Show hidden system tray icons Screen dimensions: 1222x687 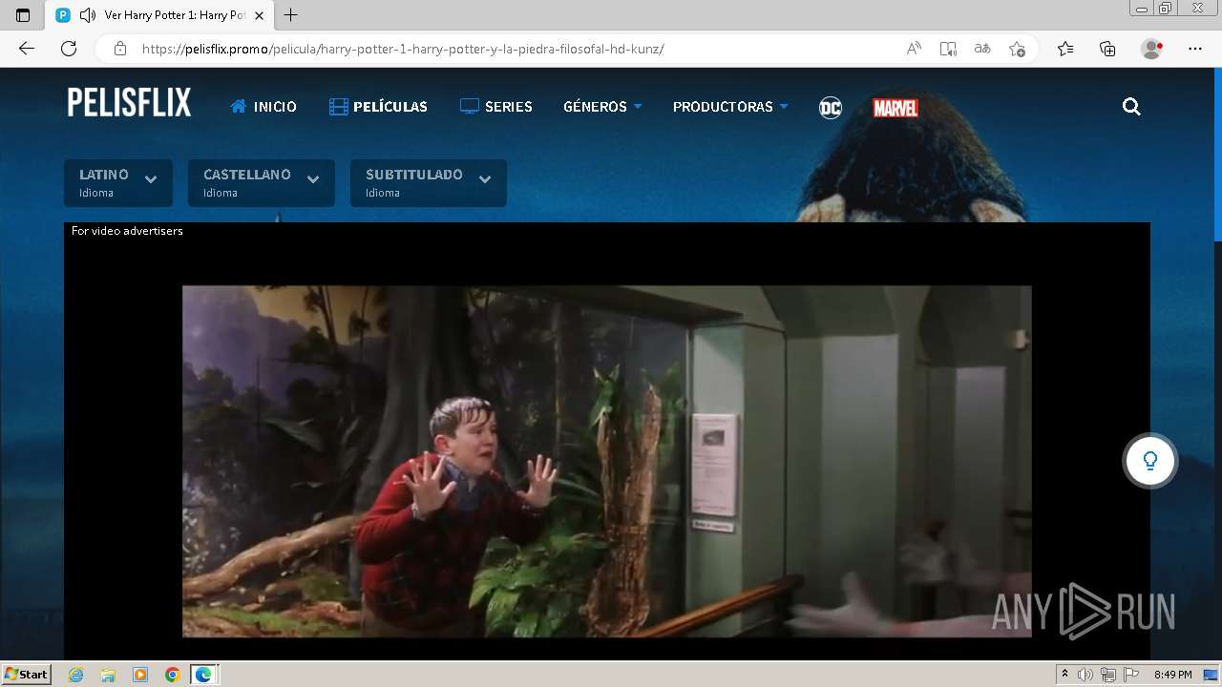1064,674
